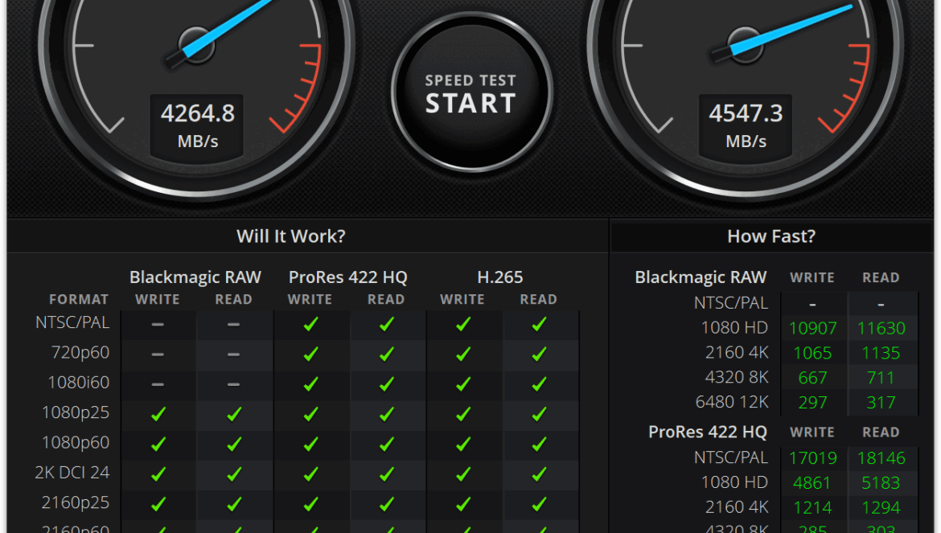Click the Blackmagic RAW read checkmark for 2K DCI 24
Viewport: 941px width, 533px height.
[235, 474]
